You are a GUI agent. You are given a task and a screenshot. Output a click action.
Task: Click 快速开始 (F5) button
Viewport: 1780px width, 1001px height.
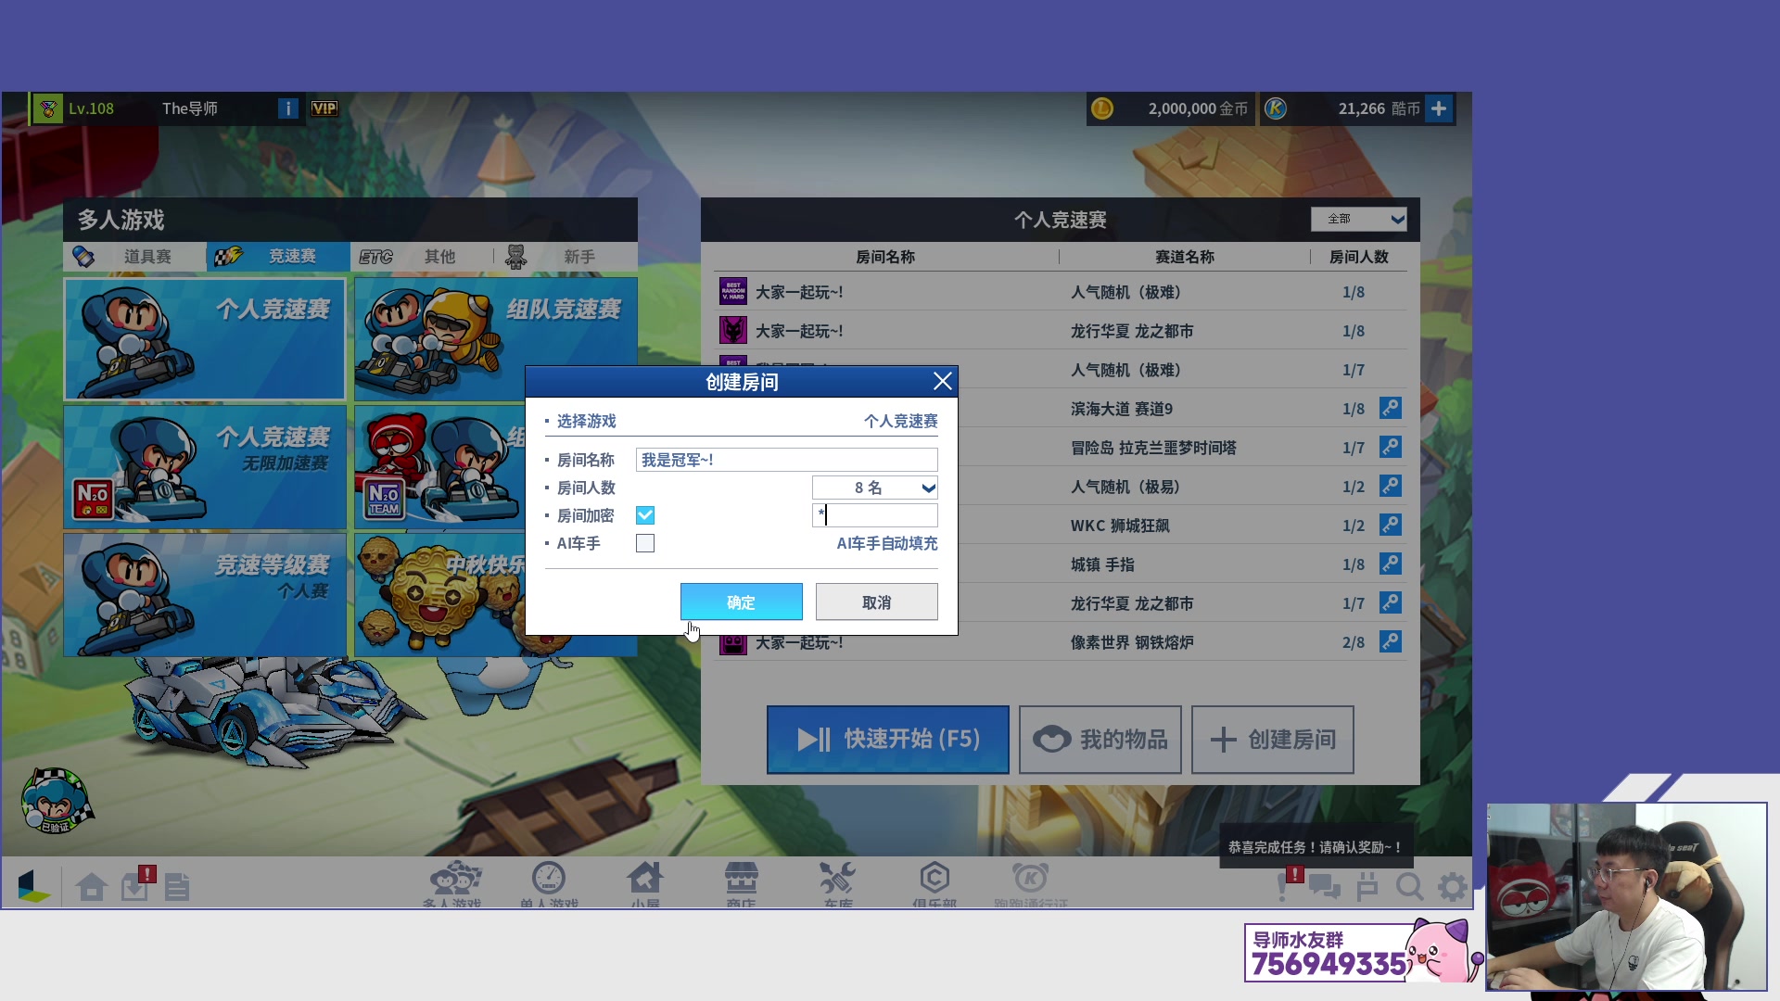(888, 740)
